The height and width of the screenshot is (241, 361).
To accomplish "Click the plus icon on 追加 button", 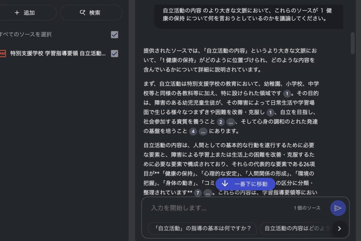I will pos(17,13).
